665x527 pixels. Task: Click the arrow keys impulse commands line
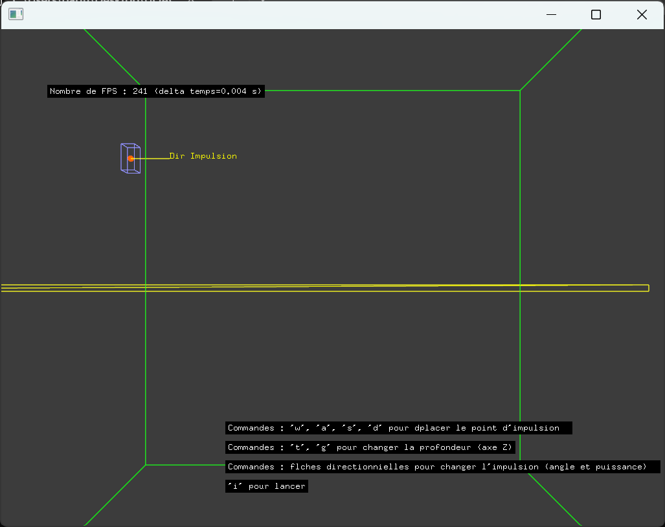(443, 467)
